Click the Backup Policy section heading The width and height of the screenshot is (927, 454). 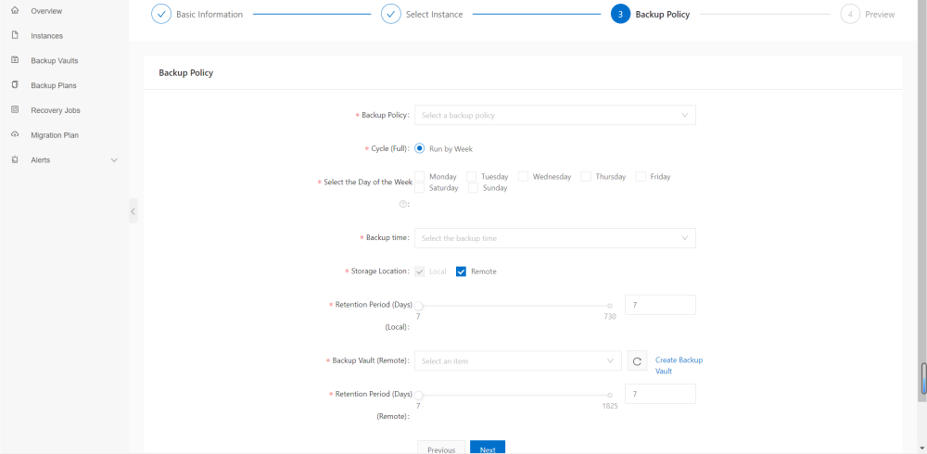click(x=186, y=73)
